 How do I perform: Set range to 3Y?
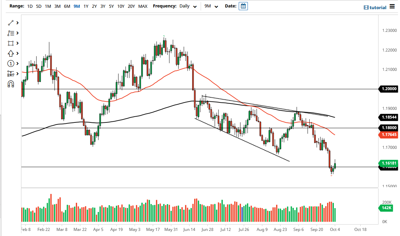click(x=103, y=6)
